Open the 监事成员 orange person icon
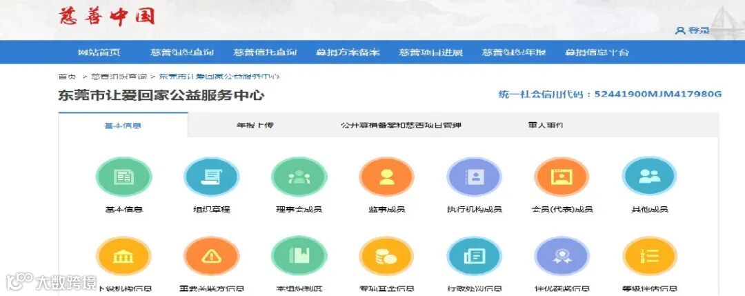 386,177
